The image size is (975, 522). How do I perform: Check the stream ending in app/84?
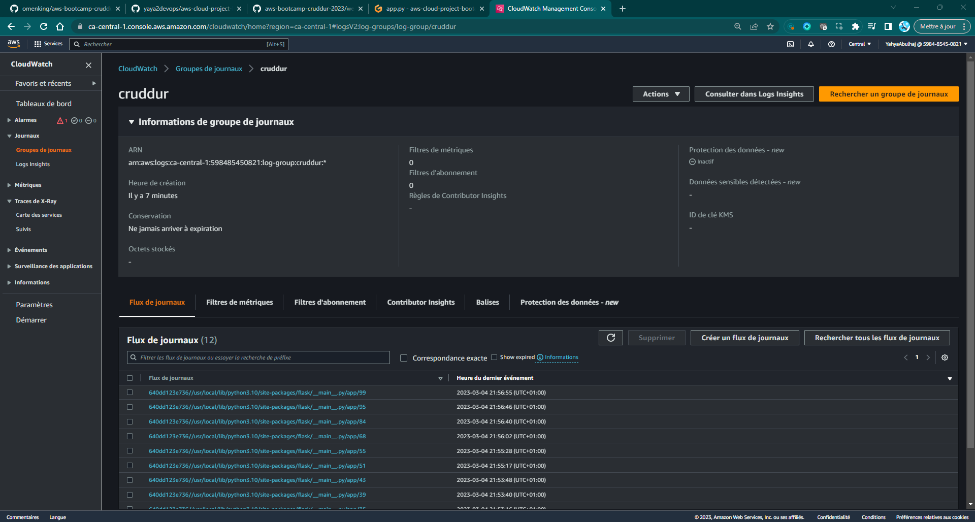[x=129, y=421]
